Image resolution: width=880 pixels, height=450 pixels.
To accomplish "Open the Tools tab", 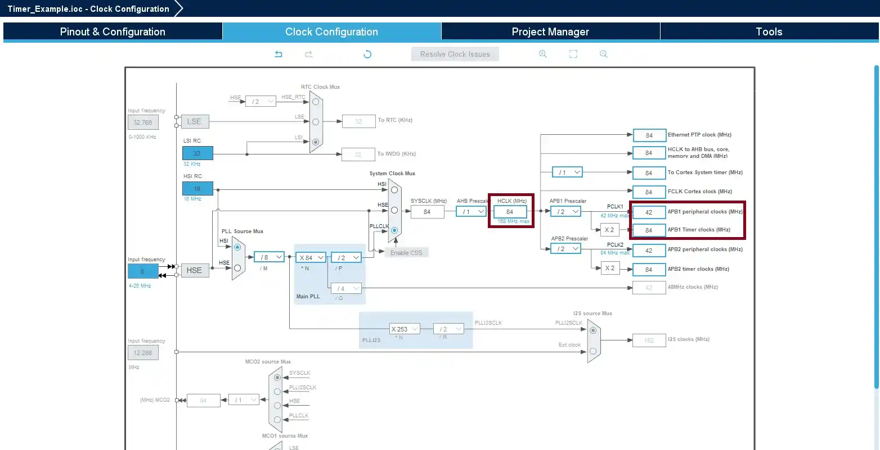I will tap(769, 31).
